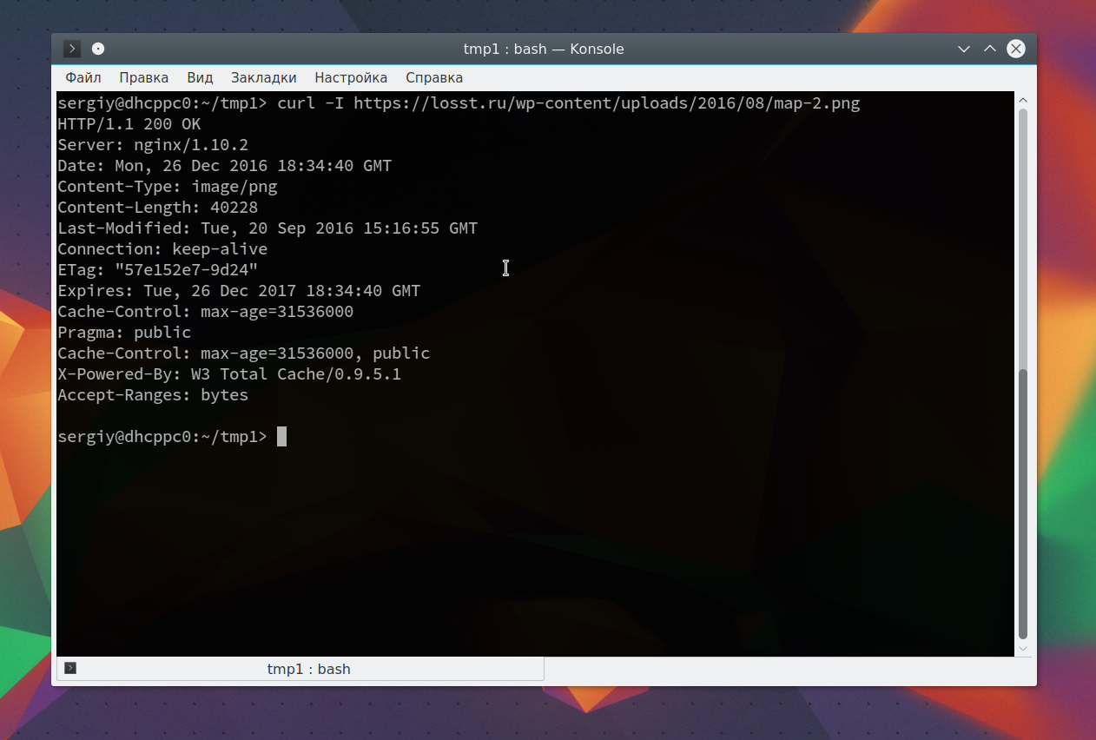Open the Файл menu

pyautogui.click(x=83, y=77)
